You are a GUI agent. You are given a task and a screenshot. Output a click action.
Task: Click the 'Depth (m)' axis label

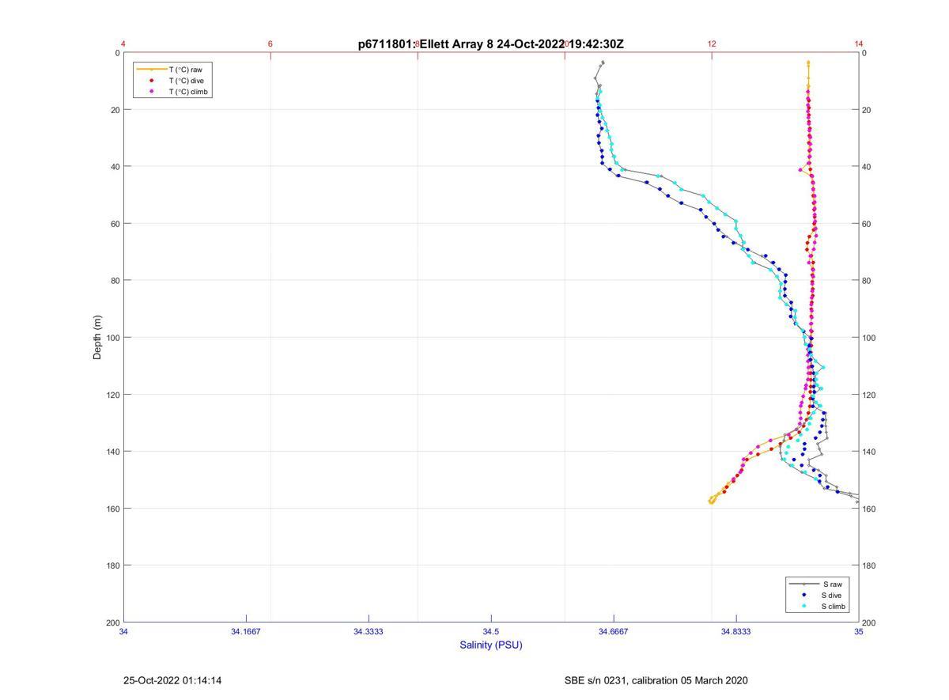pos(98,338)
